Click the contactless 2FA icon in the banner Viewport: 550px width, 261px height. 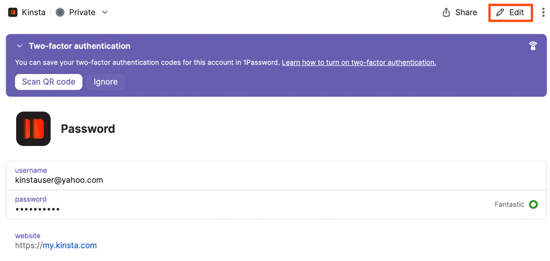(533, 45)
